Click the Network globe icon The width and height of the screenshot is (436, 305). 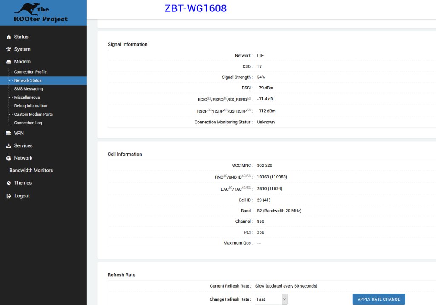coord(9,158)
